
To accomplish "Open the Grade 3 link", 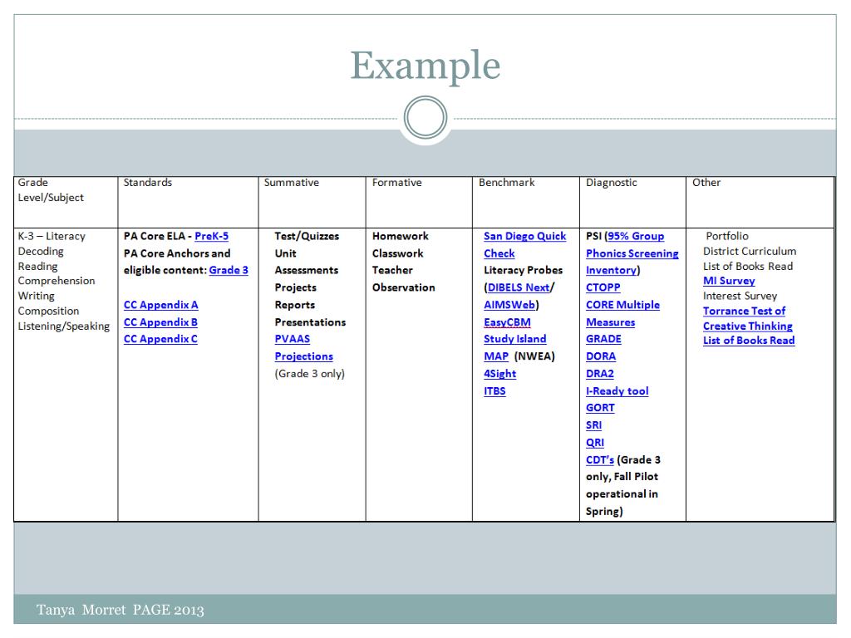I will pos(229,270).
